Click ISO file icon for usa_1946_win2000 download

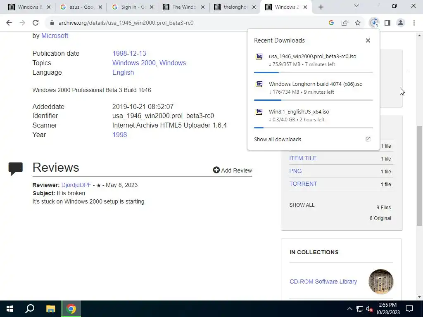(259, 56)
